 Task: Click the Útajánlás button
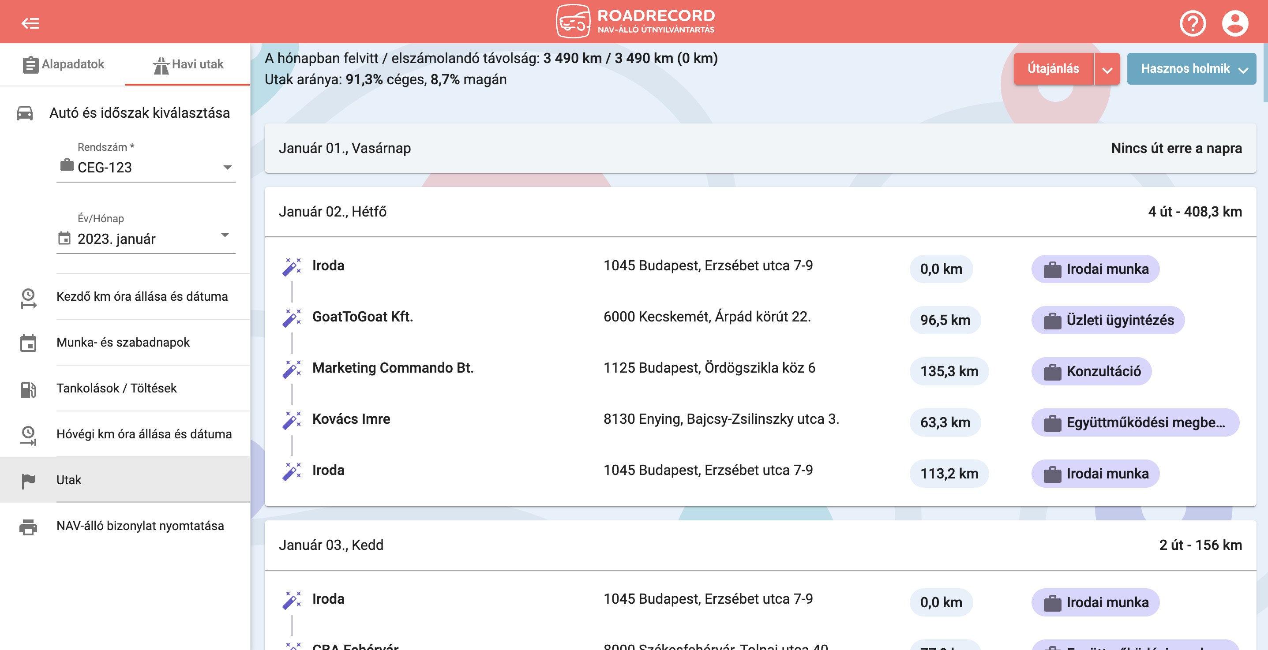click(x=1053, y=69)
